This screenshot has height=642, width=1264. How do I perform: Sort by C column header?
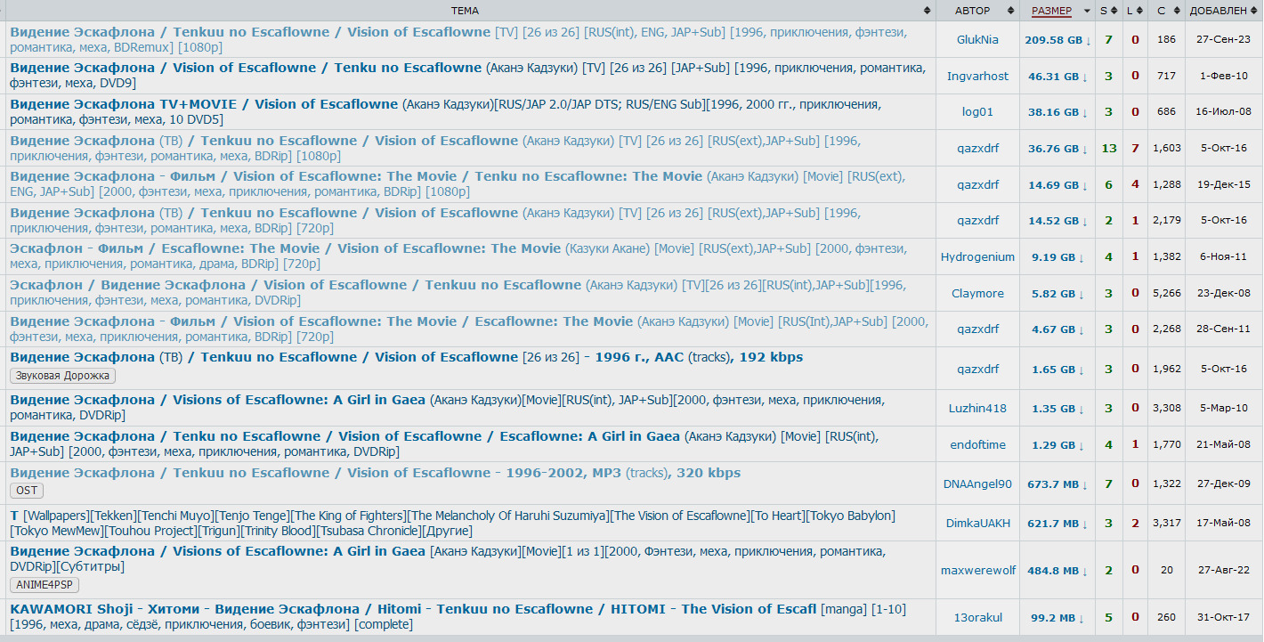(1161, 11)
